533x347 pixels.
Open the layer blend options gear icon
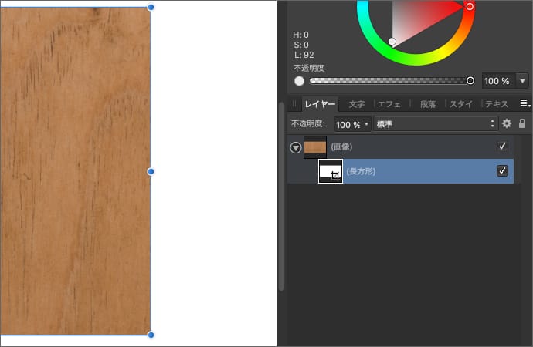[x=507, y=123]
